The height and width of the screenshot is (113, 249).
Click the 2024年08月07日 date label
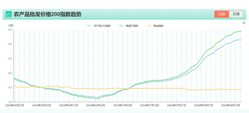[204, 105]
